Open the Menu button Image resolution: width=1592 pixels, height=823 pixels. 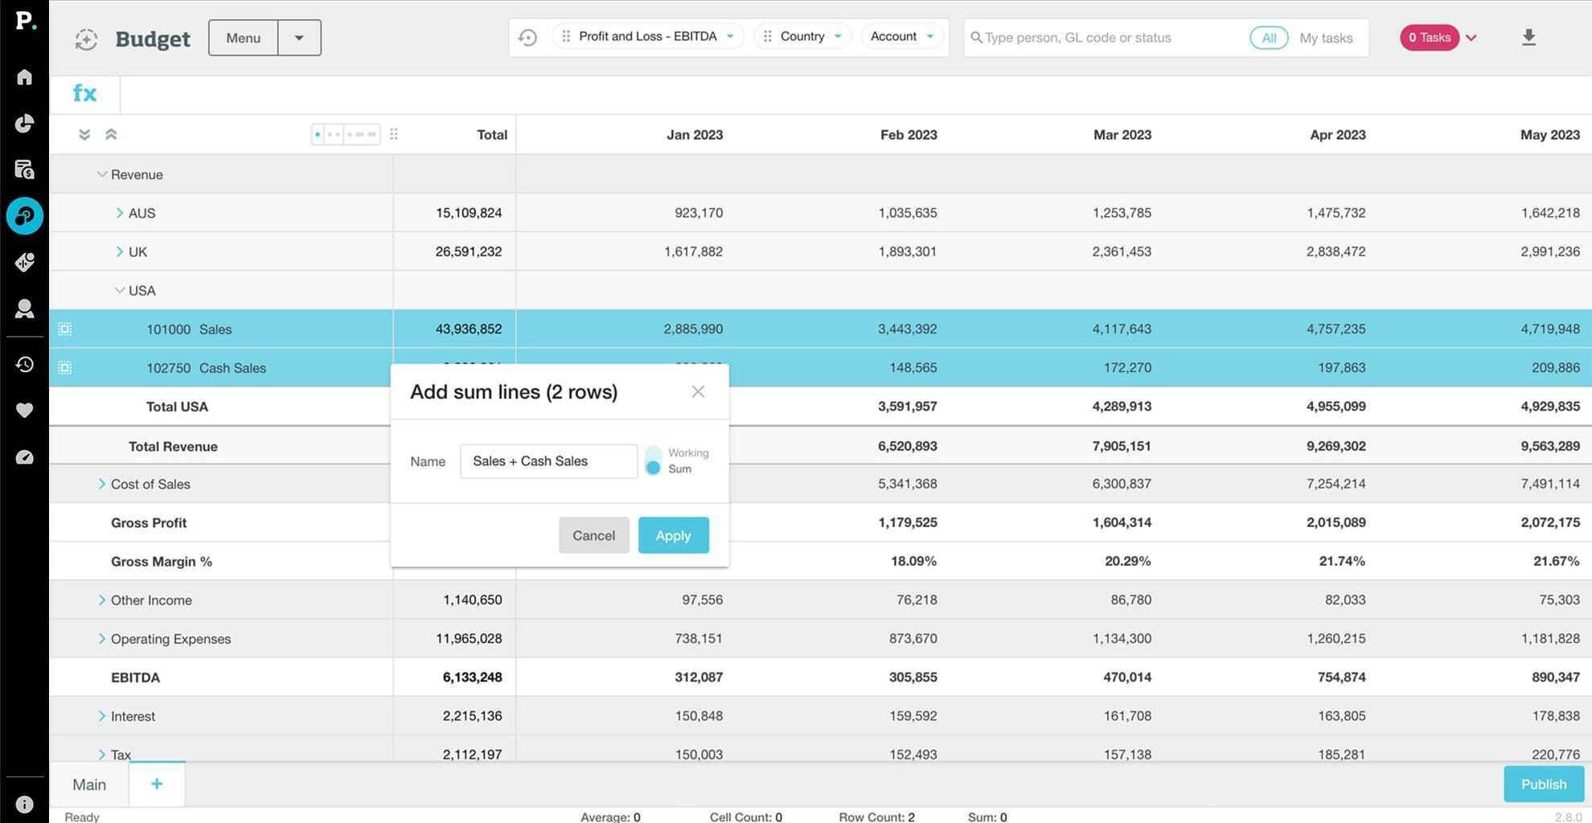243,38
